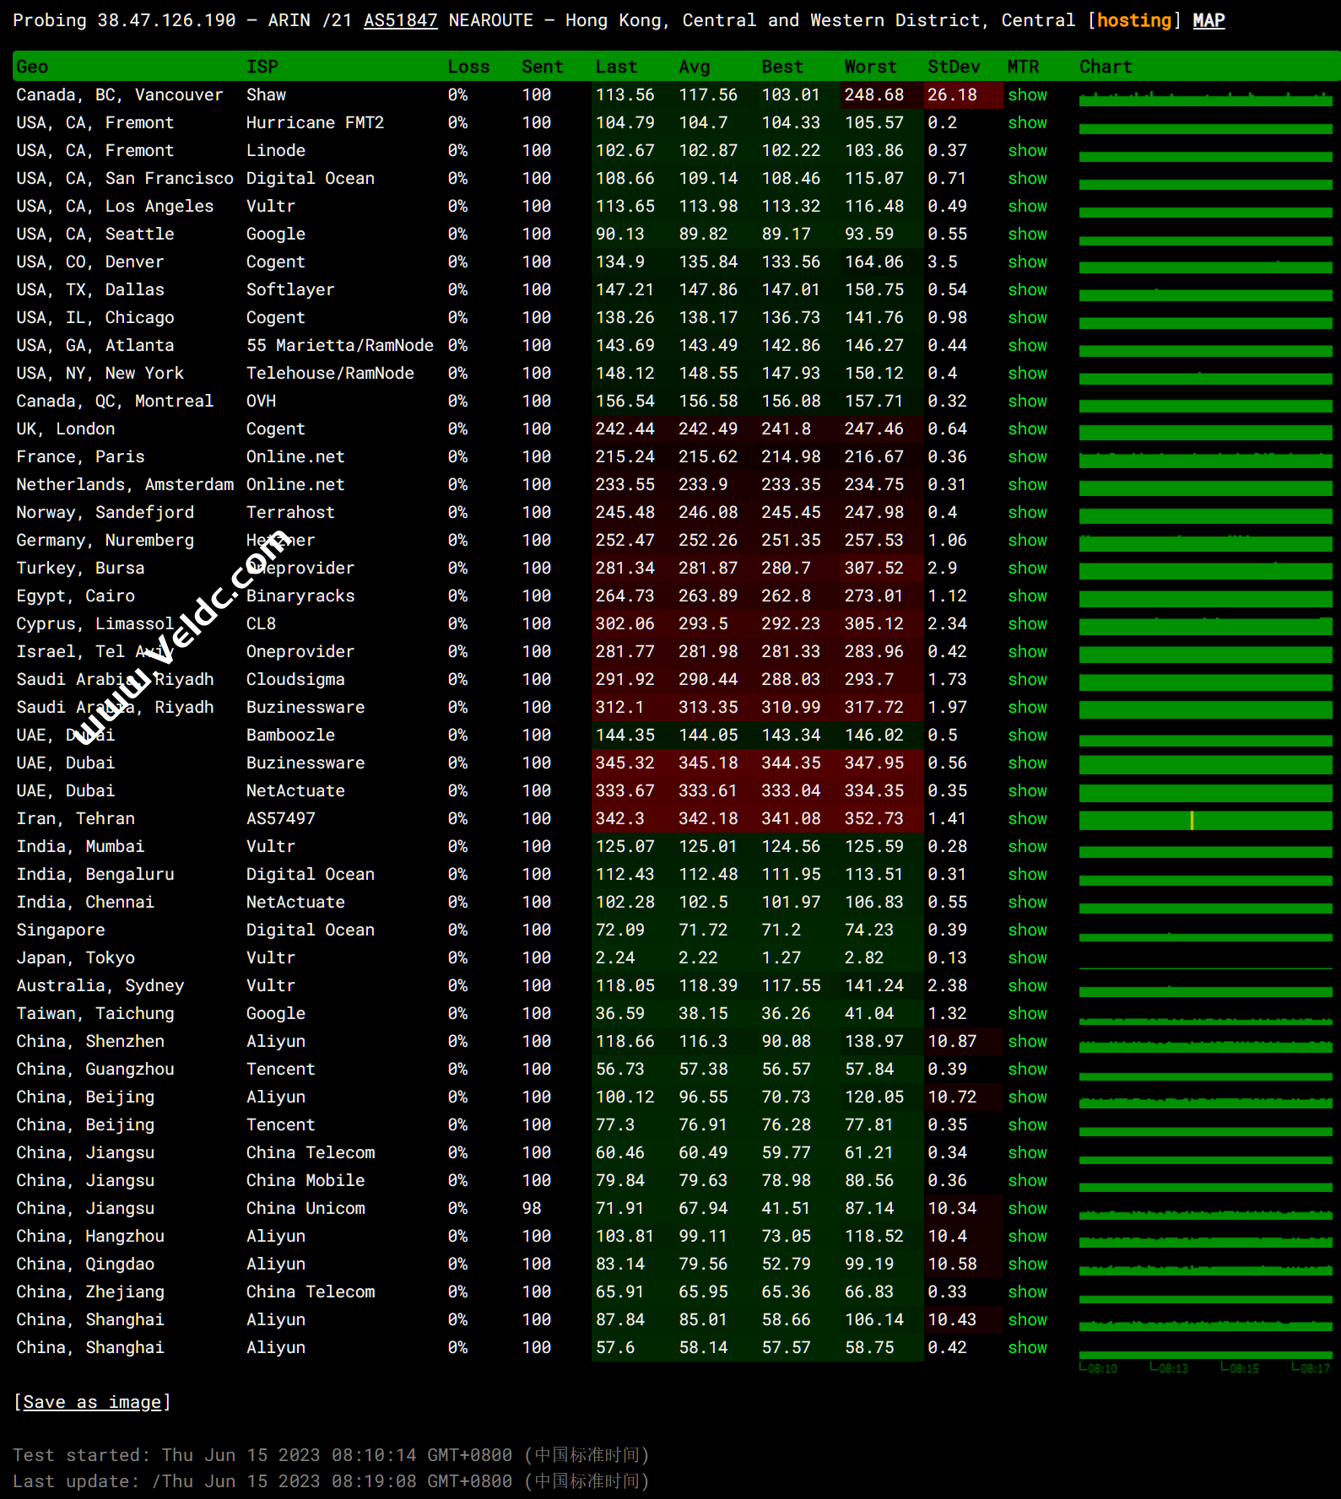Viewport: 1341px width, 1499px height.
Task: Show MTR for Cyprus, Limassol CL8
Action: click(x=1027, y=624)
